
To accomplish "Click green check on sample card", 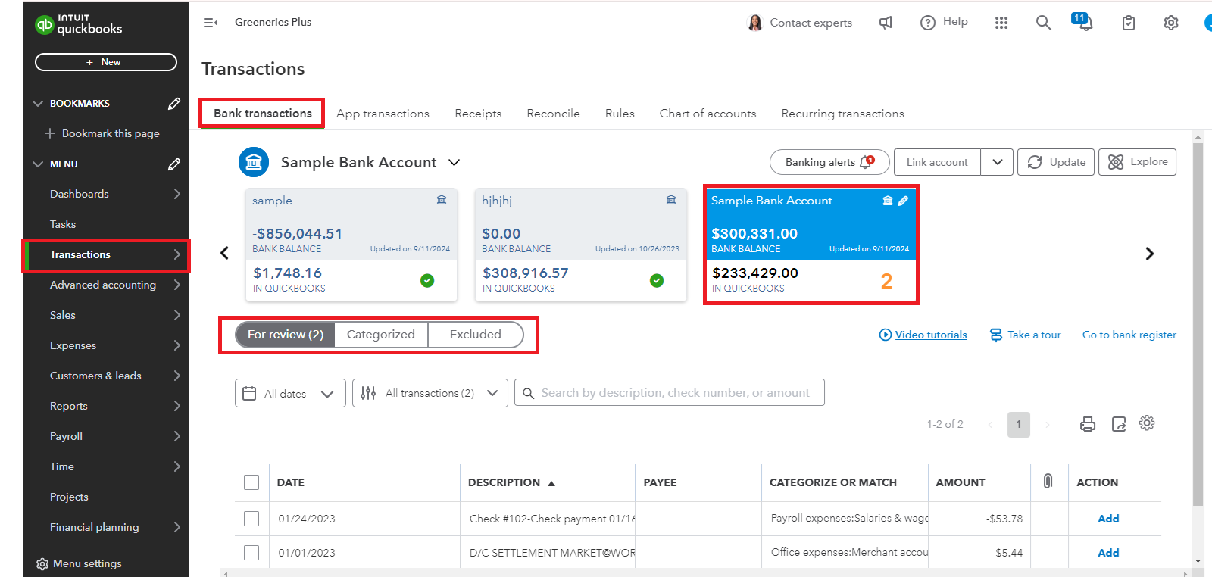I will tap(427, 281).
